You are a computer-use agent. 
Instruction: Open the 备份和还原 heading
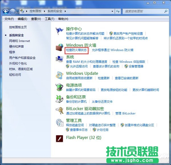76,97
